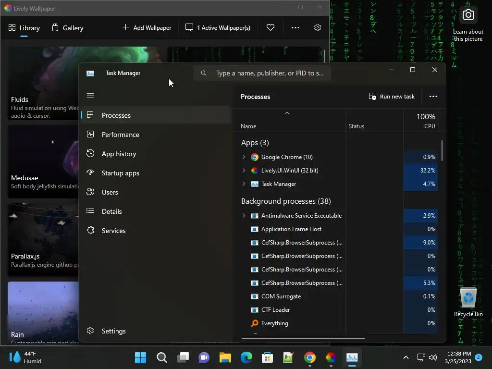Open the Chat app on the taskbar
This screenshot has height=369, width=492.
tap(204, 357)
